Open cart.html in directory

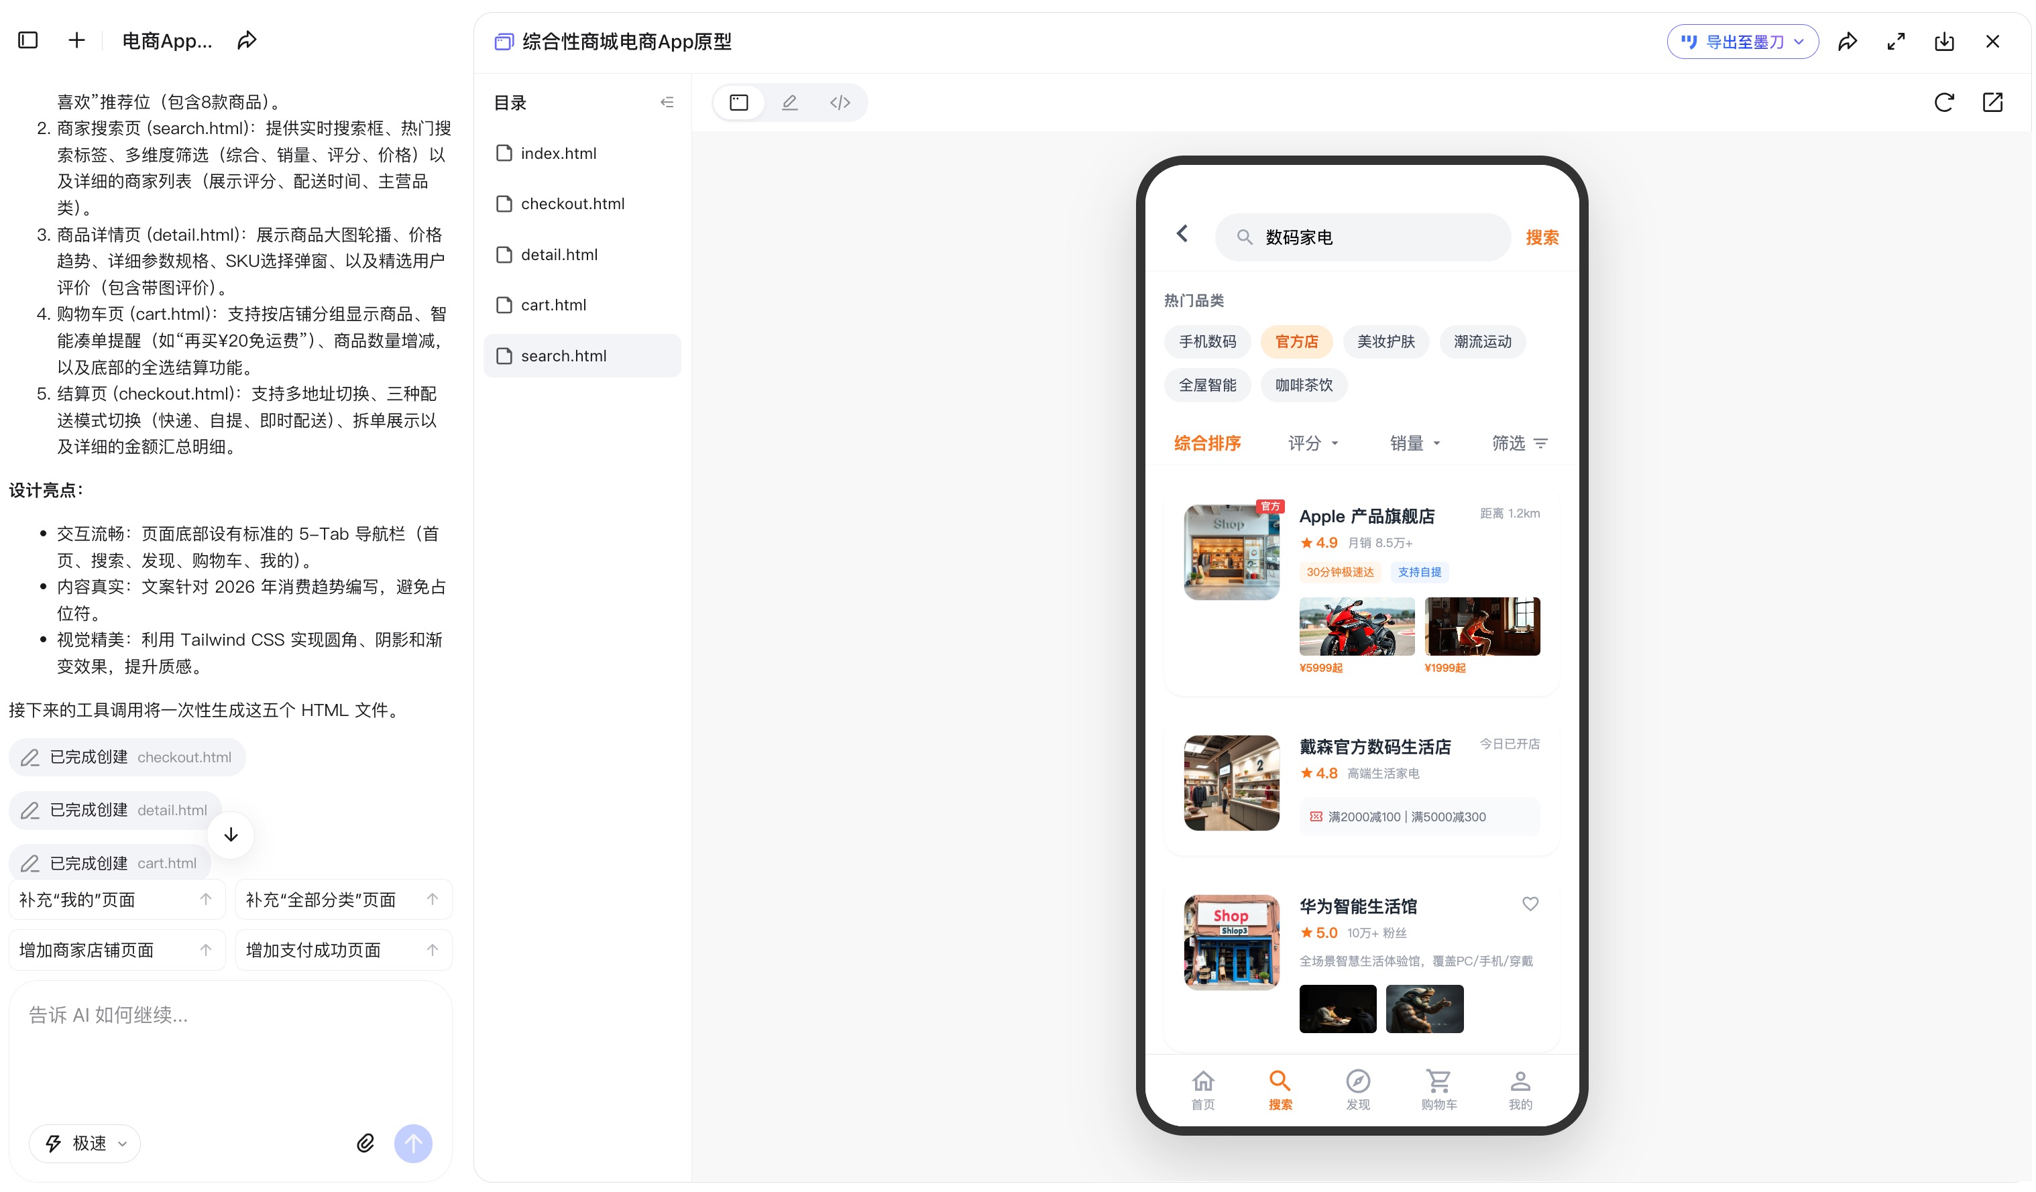tap(583, 305)
